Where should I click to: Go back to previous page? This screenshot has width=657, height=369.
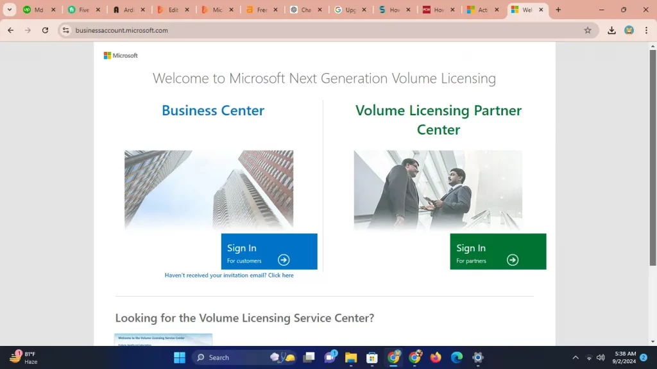click(10, 30)
